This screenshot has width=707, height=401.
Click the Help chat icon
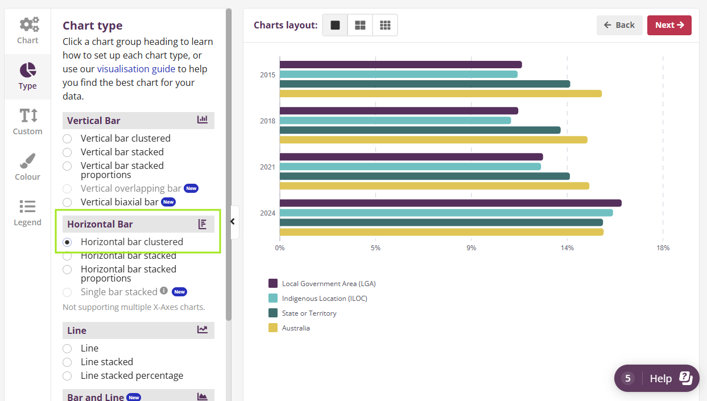[686, 378]
